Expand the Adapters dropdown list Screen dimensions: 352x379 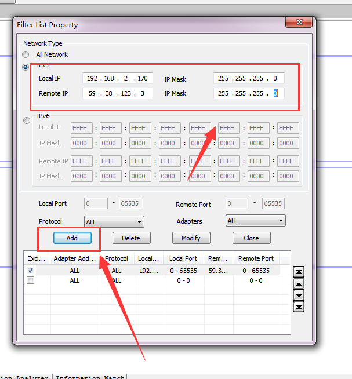[255, 221]
